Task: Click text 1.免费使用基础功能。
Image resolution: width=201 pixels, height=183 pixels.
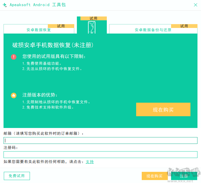Action: [42, 63]
